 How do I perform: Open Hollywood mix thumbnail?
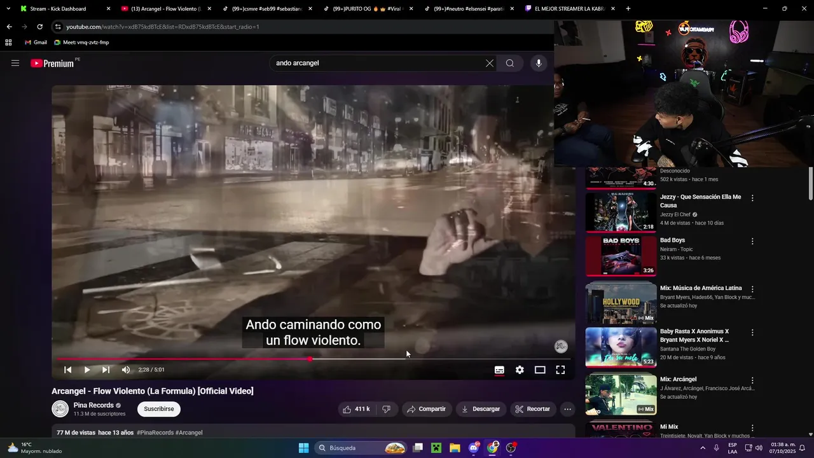tap(621, 303)
